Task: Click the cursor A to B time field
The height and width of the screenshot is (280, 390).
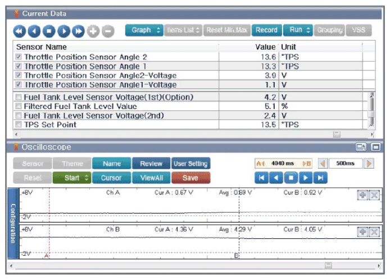Action: [284, 164]
